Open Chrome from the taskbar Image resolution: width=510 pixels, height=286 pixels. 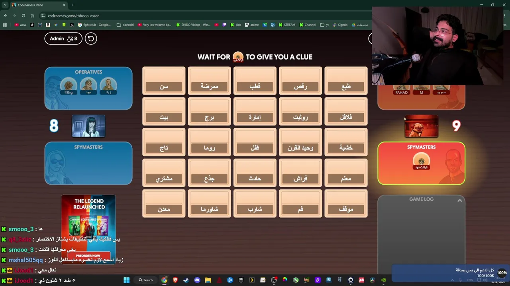coord(164,280)
